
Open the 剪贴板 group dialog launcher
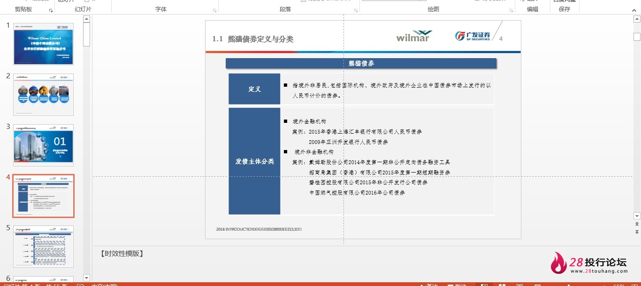pos(51,10)
